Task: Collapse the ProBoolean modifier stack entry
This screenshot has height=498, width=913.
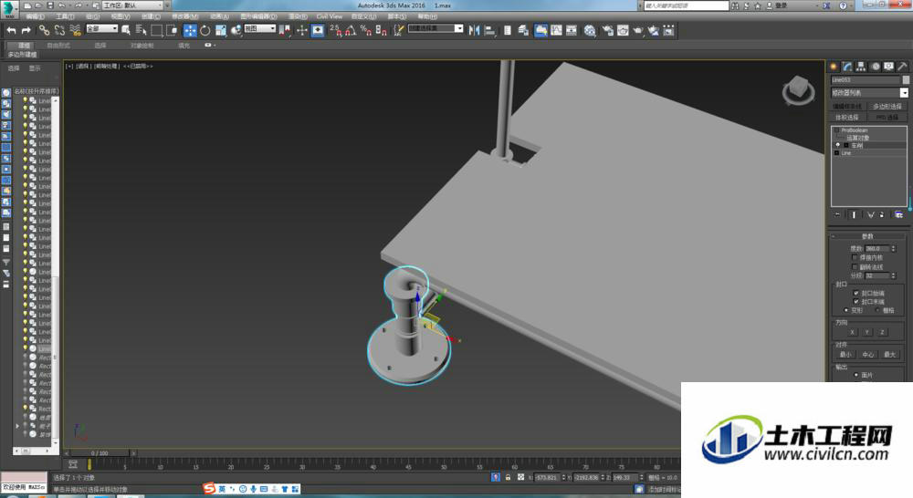Action: coord(836,130)
